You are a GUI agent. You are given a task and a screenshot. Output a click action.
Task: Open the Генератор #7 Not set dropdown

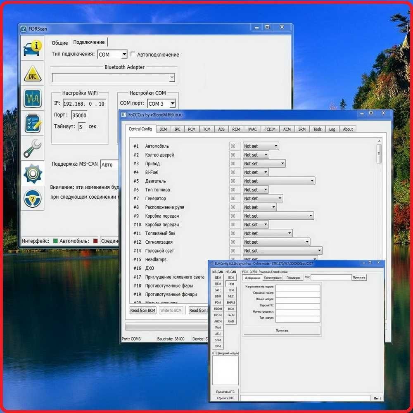pos(263,198)
